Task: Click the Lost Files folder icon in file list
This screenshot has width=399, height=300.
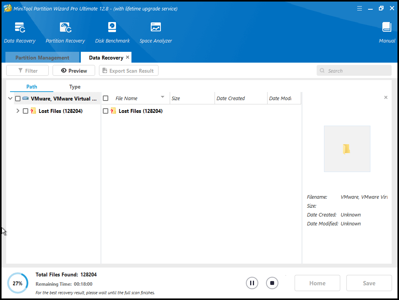Action: click(x=113, y=111)
